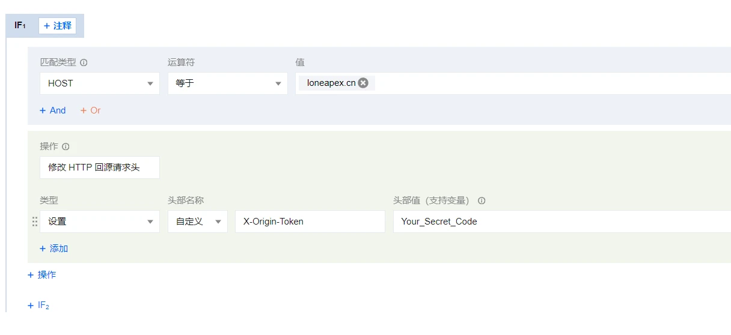
Task: Expand the 自定义 header name dropdown
Action: pos(197,222)
